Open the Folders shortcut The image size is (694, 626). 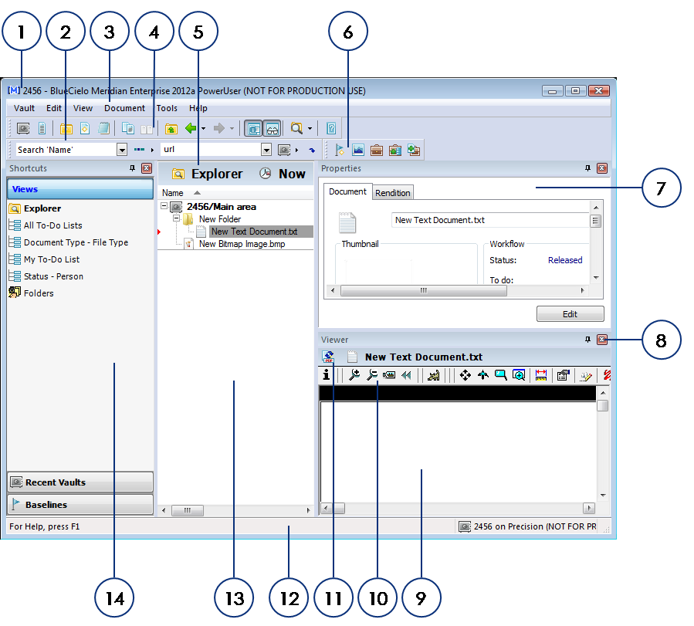[x=39, y=293]
